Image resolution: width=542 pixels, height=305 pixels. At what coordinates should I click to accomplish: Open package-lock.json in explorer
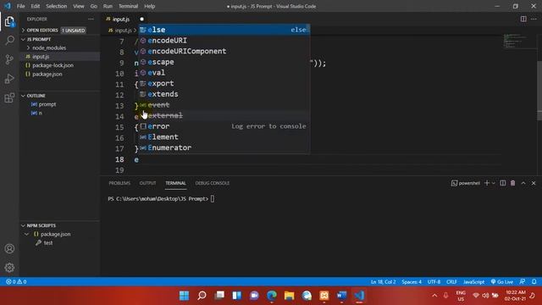coord(53,65)
